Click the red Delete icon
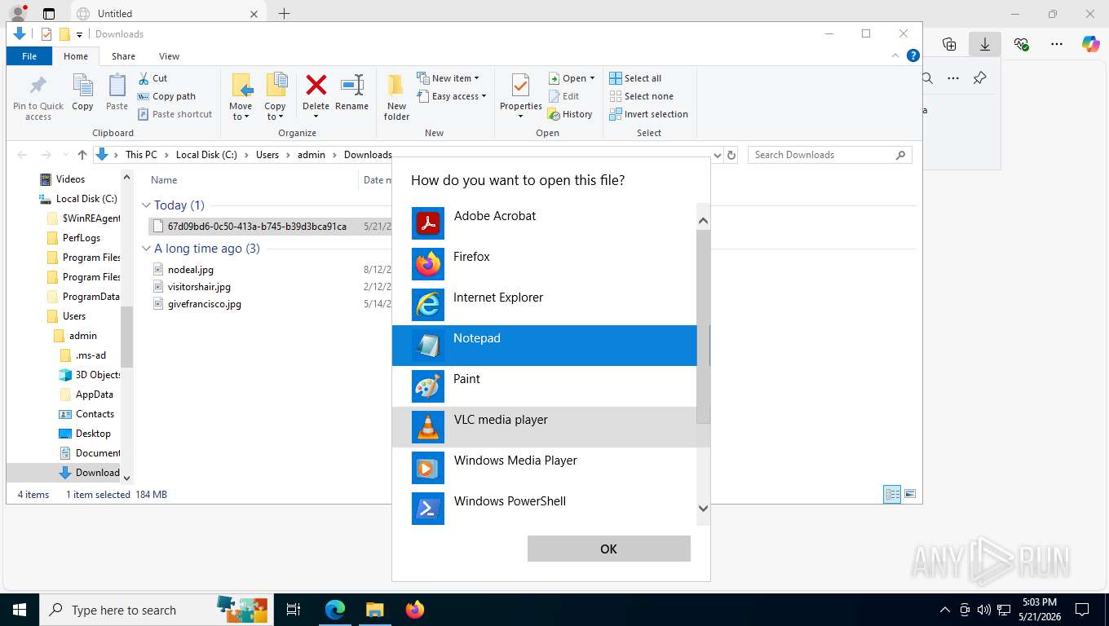Screen dimensions: 1109x626 [316, 85]
